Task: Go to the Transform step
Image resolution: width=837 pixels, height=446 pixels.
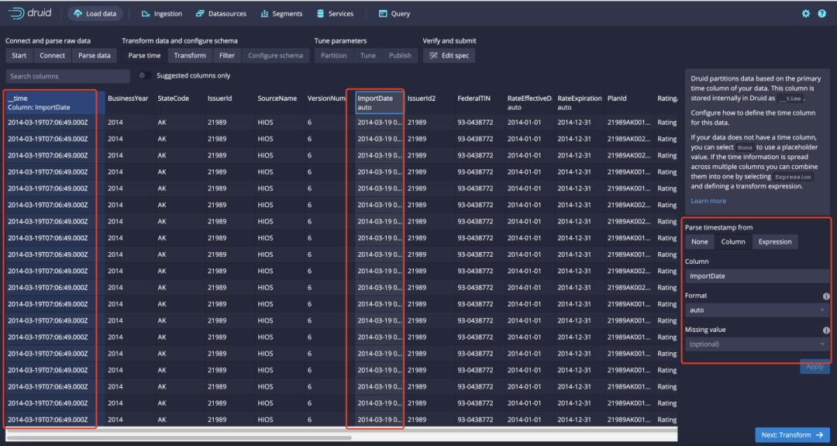Action: 190,56
